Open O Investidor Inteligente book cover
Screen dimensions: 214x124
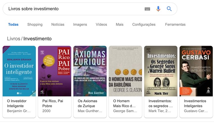click(19, 71)
